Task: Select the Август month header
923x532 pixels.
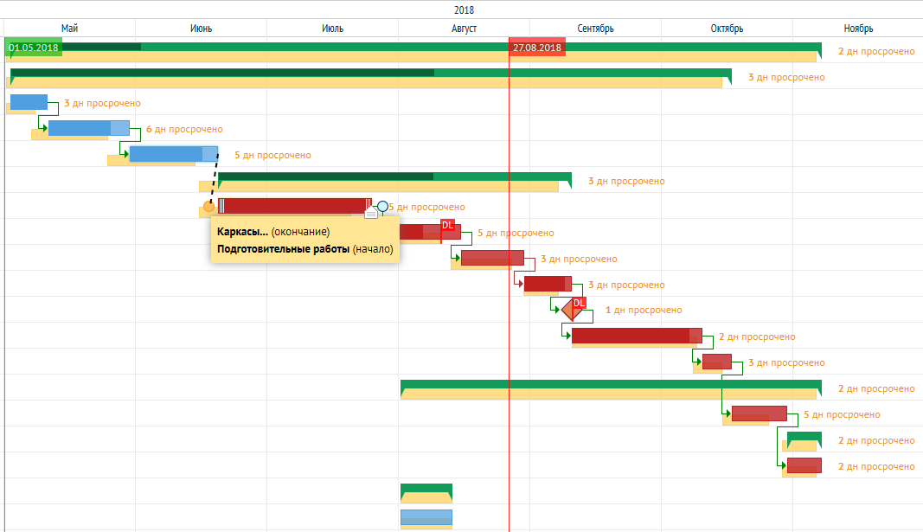Action: click(x=464, y=29)
